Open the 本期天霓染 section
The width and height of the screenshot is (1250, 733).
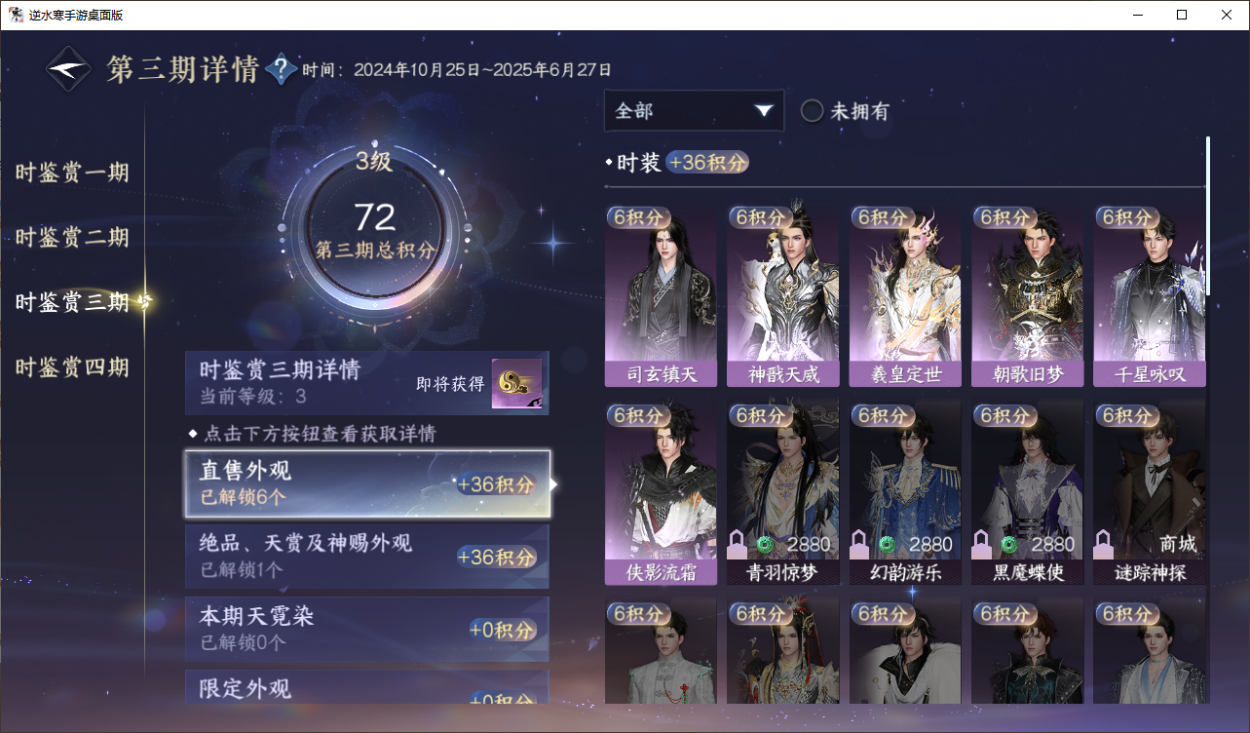coord(367,630)
